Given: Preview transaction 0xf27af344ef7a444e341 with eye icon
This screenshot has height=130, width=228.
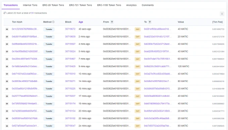Looking at the screenshot, I should [7, 126].
